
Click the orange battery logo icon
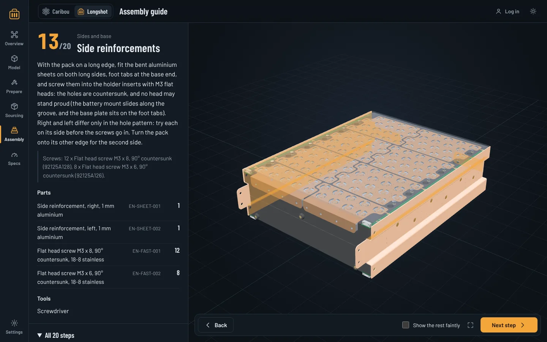pos(14,14)
